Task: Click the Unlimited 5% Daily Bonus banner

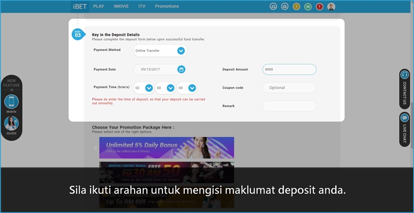Action: (x=167, y=148)
